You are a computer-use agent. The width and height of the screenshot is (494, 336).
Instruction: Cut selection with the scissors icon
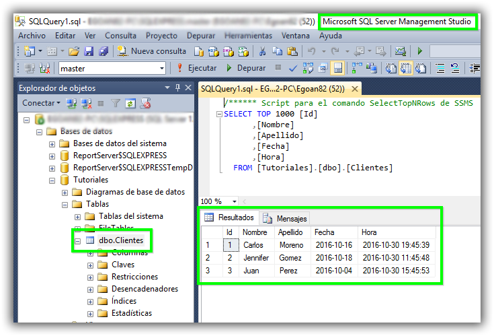click(x=262, y=51)
